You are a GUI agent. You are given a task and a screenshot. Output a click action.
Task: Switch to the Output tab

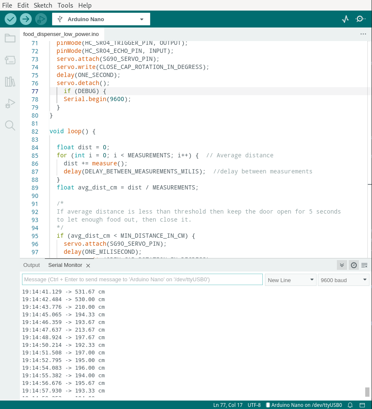coord(31,265)
